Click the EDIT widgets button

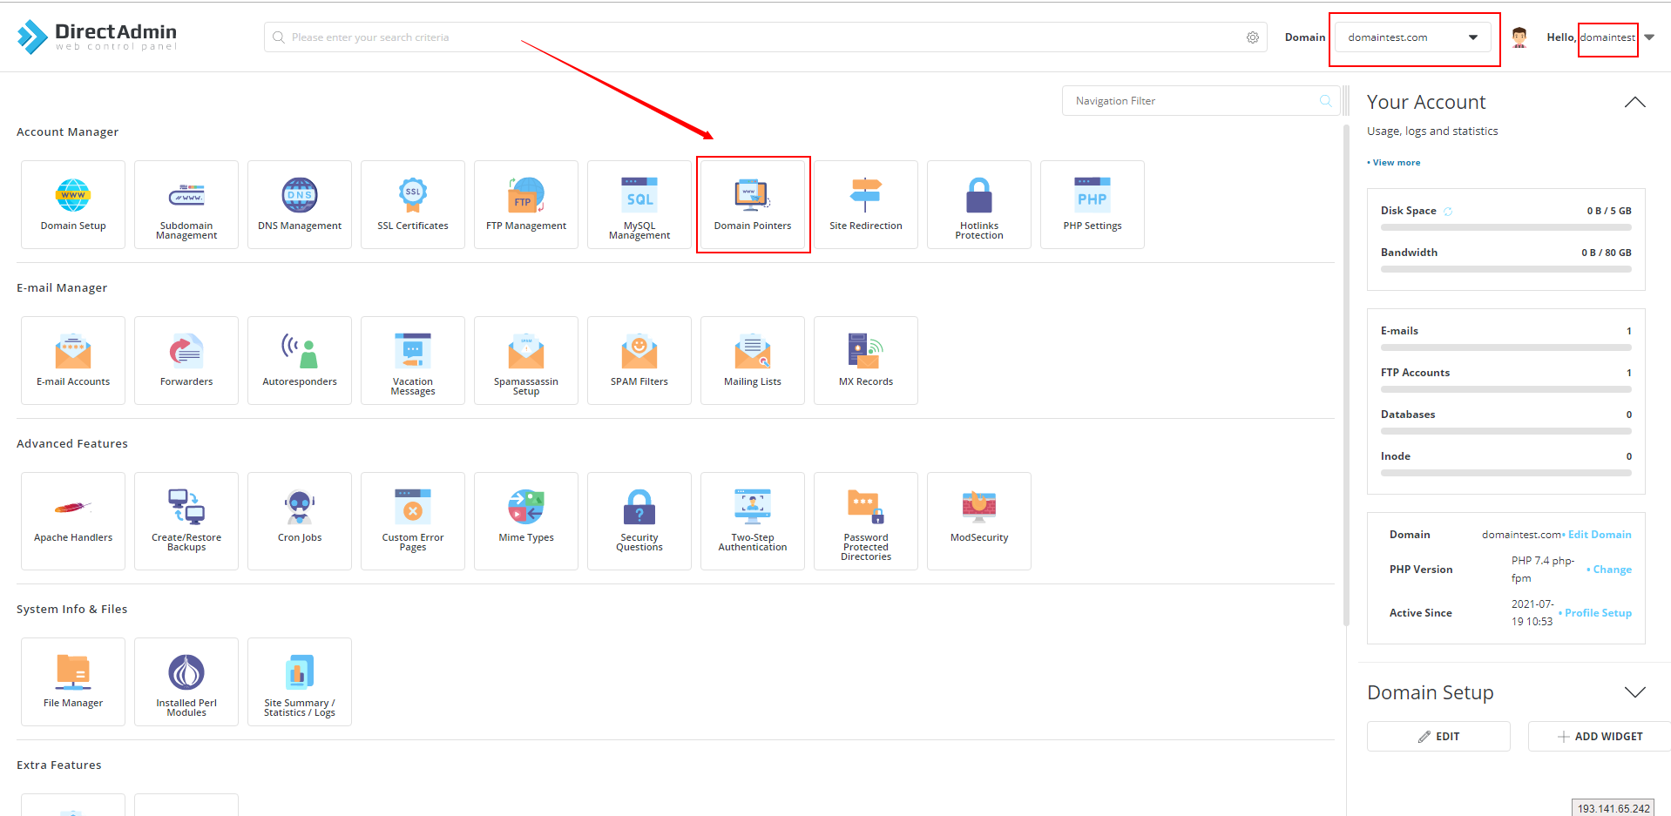tap(1438, 736)
